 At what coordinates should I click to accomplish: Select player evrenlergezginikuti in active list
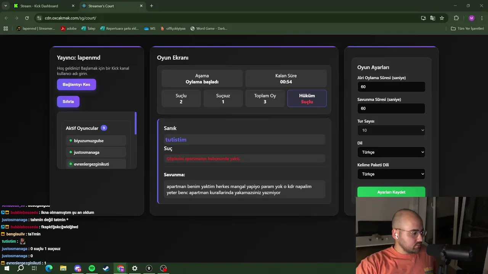pos(96,164)
